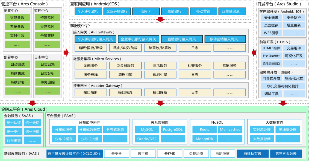Click the 统一推送 box
The height and width of the screenshot is (161, 309).
(32, 132)
